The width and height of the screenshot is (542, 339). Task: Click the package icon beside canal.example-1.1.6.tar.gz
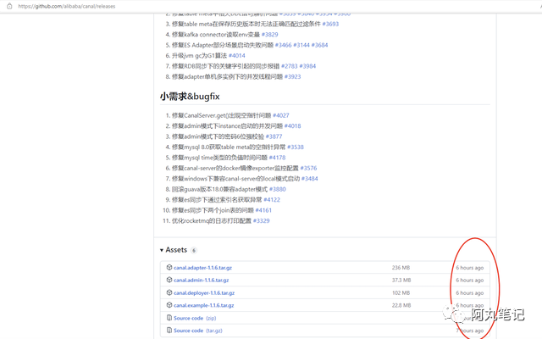(169, 305)
